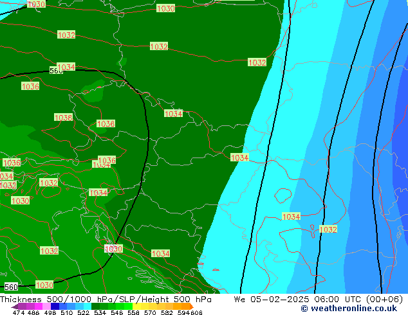Click the 1030 label drawn on a white box

(113, 249)
